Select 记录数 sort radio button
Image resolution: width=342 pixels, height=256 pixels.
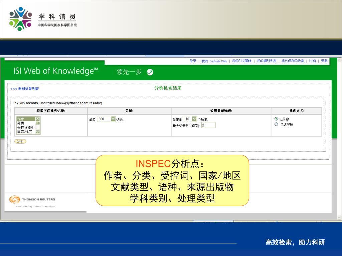pos(276,119)
